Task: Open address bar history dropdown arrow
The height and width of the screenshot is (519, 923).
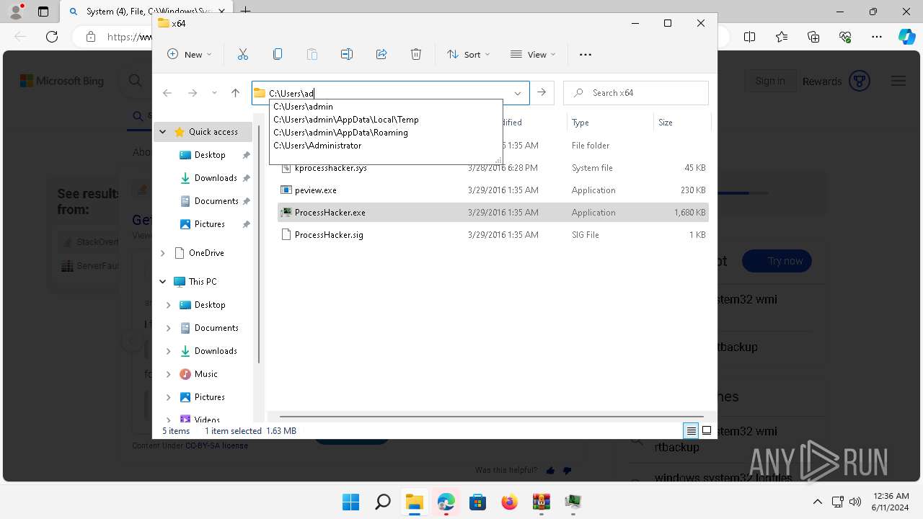Action: pyautogui.click(x=518, y=93)
